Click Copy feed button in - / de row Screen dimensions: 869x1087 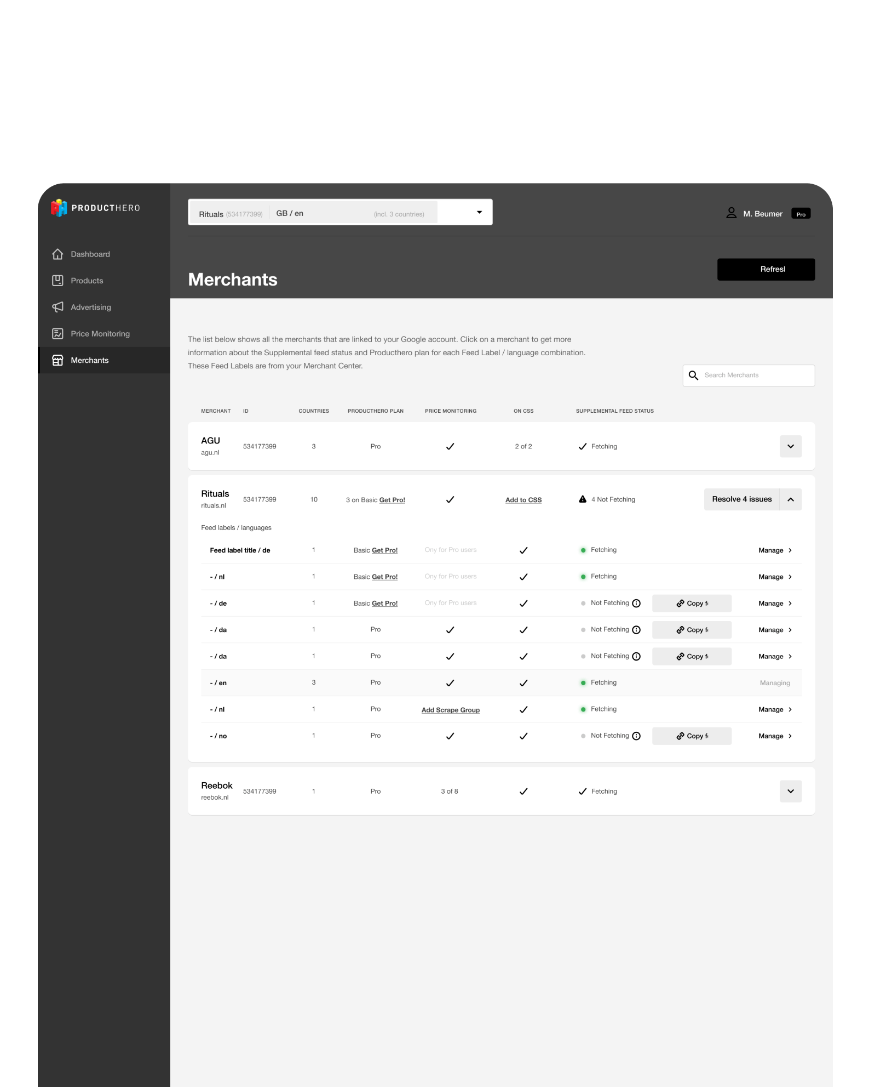(692, 604)
